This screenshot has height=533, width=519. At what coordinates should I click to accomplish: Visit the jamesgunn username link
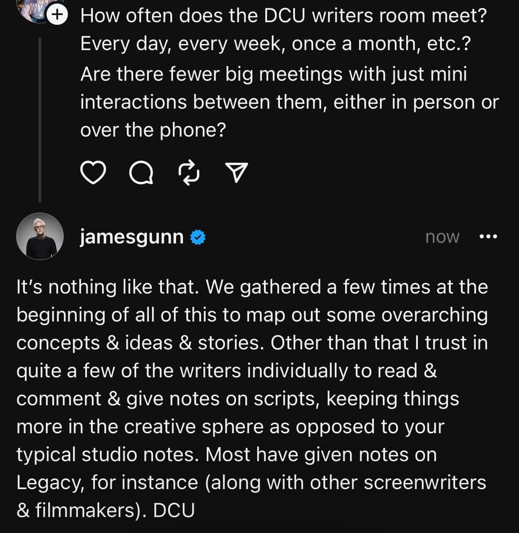(x=131, y=237)
